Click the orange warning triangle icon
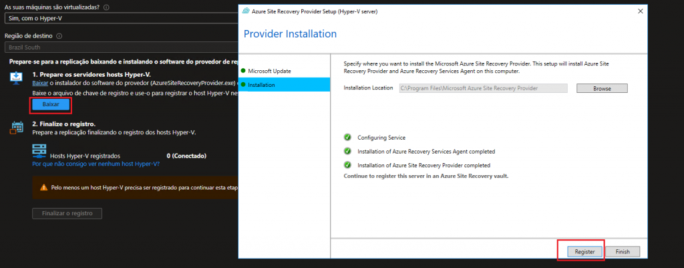 (43, 188)
